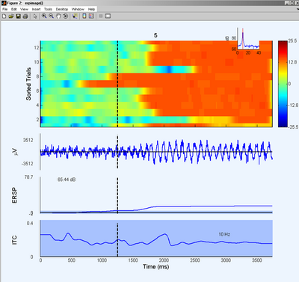This screenshot has height=282, width=299.
Task: Activate the Zoom Out magnifier tool
Action: point(52,16)
